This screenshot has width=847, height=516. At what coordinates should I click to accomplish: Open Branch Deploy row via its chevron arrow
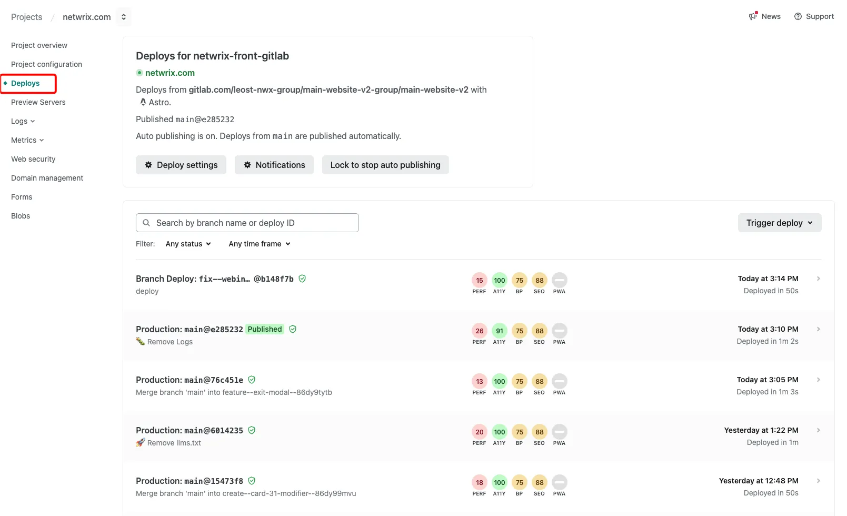(x=819, y=279)
